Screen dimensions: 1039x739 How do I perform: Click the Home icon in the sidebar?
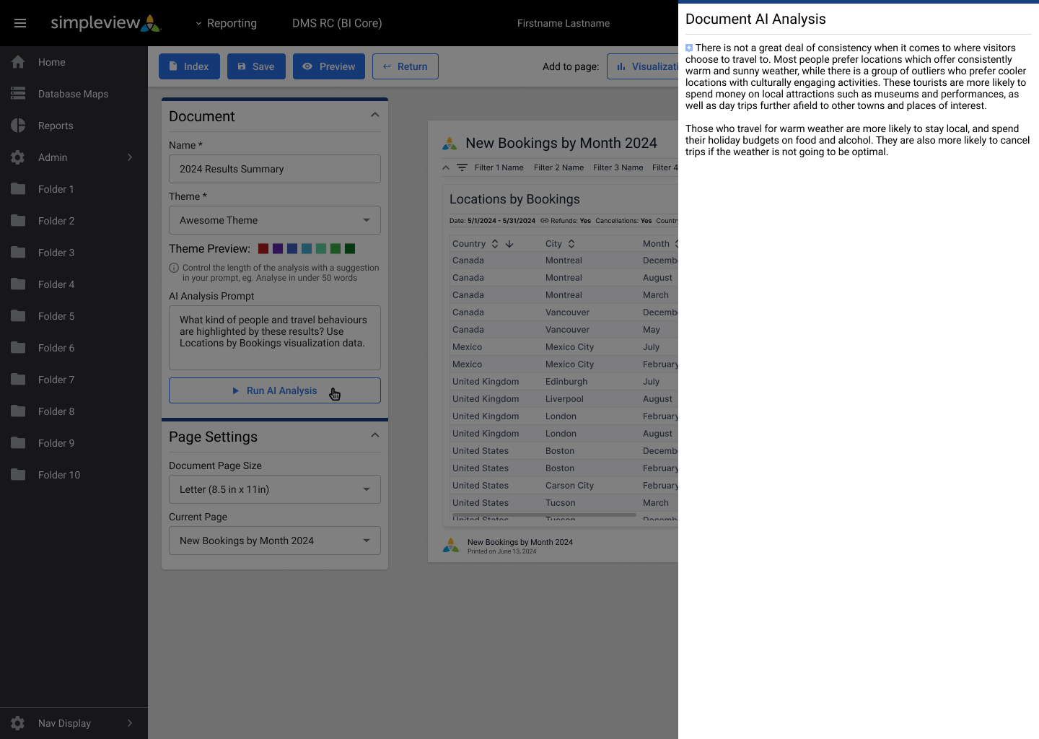[18, 62]
